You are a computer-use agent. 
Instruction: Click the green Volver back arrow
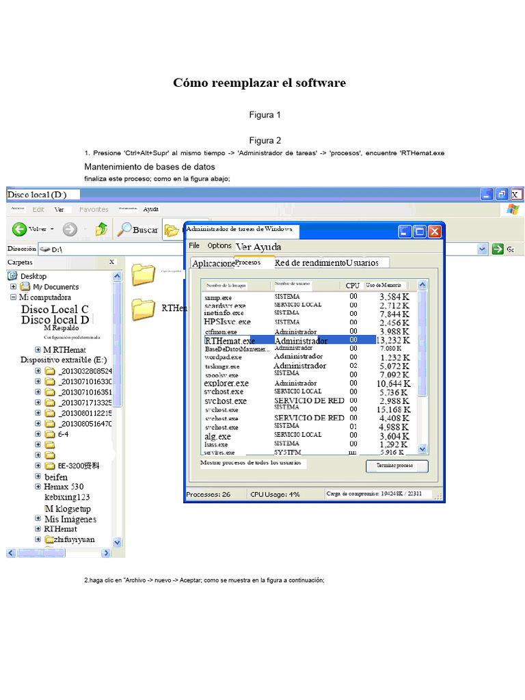pos(19,230)
